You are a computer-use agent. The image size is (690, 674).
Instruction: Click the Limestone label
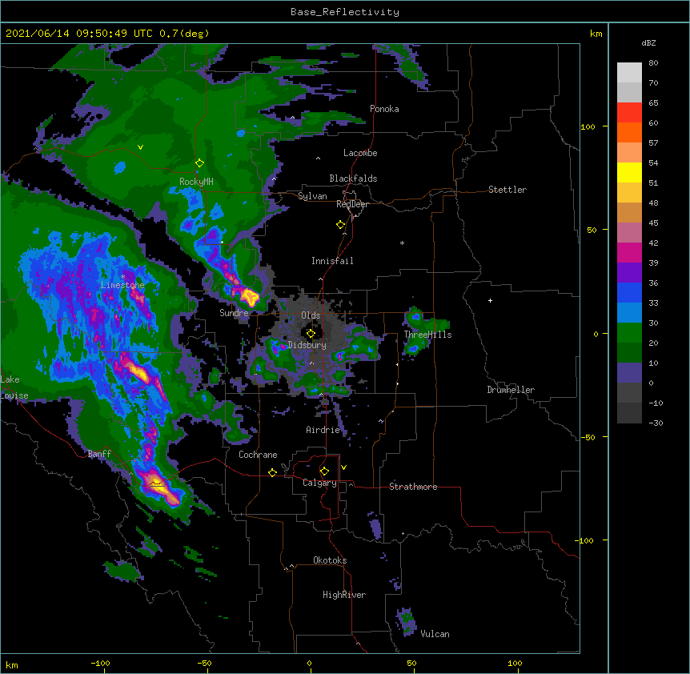coord(122,285)
